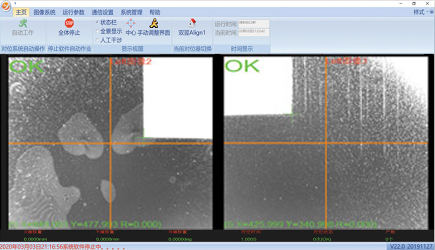The height and width of the screenshot is (250, 435).
Task: Open the 帮助 menu tab
Action: (155, 12)
